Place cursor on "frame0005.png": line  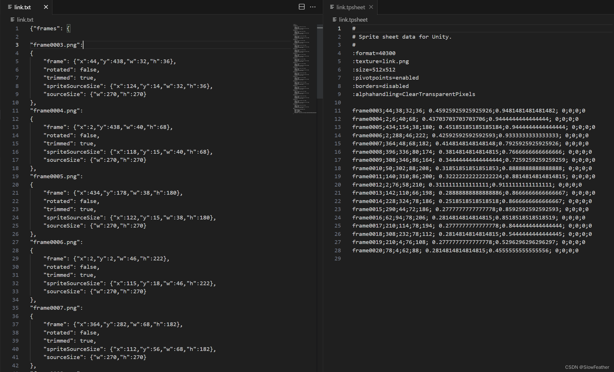pyautogui.click(x=56, y=176)
